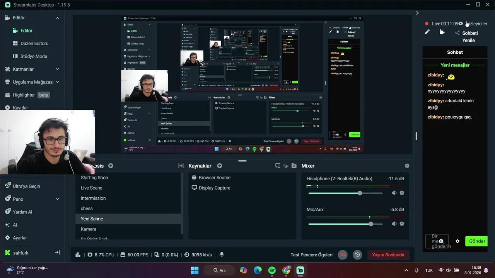This screenshot has width=495, height=278.
Task: Open the audio source icon in Kaynaklar header
Action: point(286,166)
